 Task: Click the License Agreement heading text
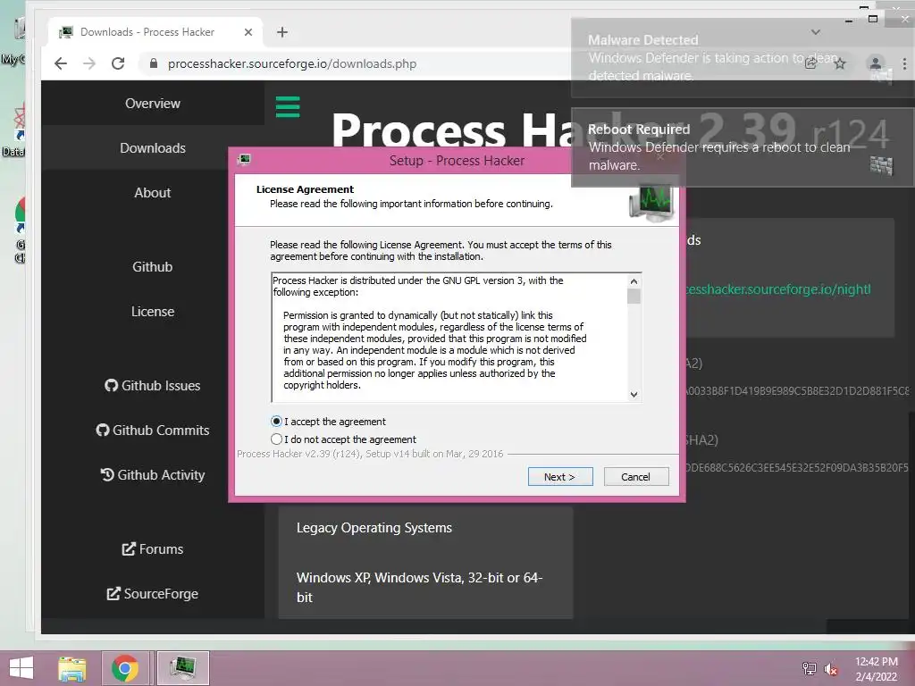point(305,189)
